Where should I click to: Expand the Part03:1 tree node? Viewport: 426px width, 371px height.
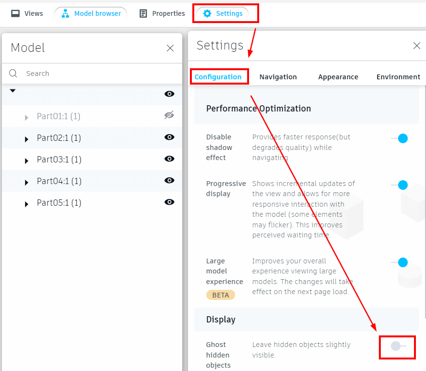[x=26, y=161]
